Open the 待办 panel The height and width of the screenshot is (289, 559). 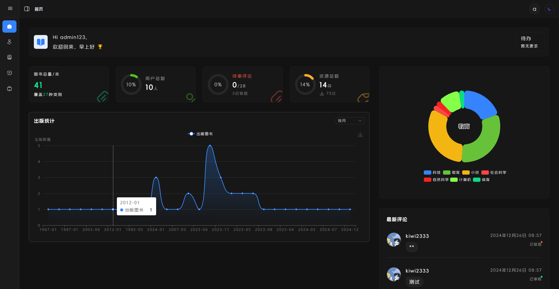click(x=530, y=42)
